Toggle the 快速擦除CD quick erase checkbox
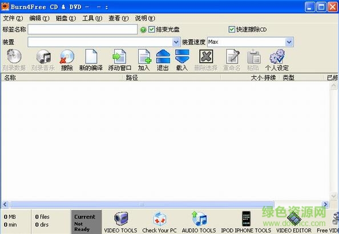Viewport: 339px width, 234px height. tap(232, 30)
